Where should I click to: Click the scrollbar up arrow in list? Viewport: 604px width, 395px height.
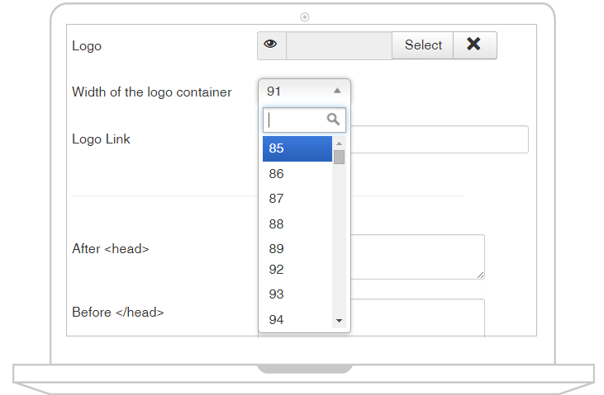tap(339, 143)
